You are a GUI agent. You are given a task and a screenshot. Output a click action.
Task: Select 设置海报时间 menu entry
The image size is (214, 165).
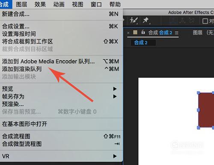(61, 34)
